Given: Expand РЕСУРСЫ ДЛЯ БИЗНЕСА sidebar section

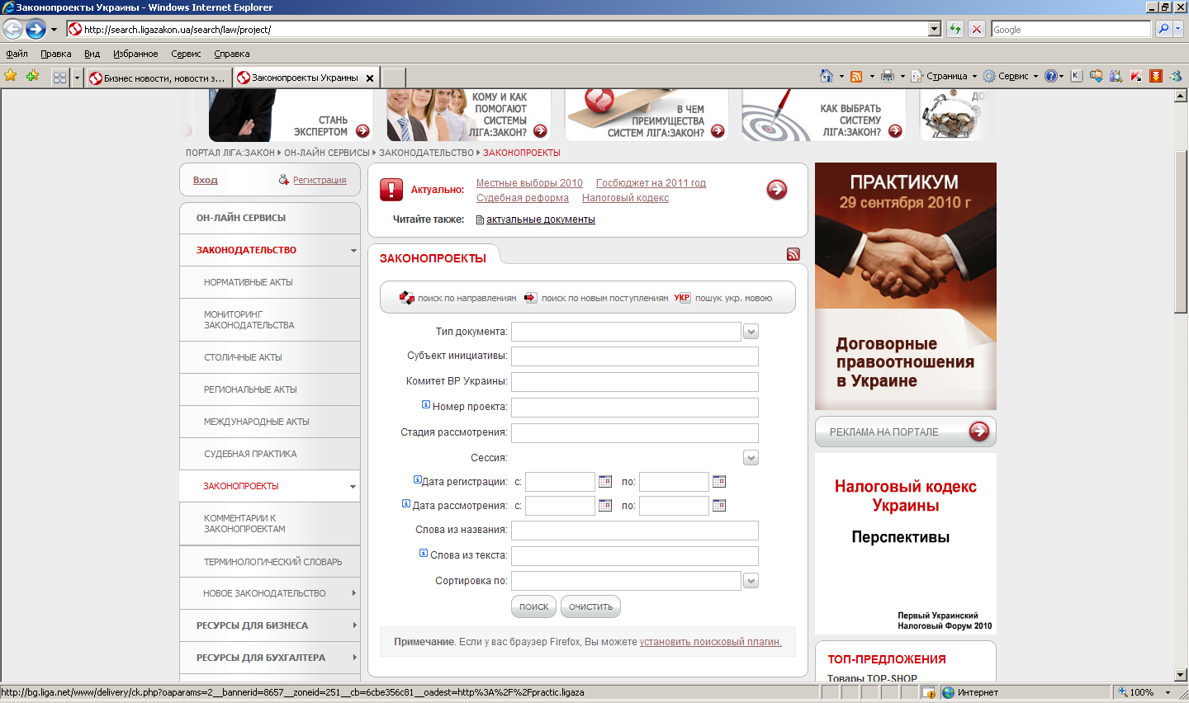Looking at the screenshot, I should point(353,625).
